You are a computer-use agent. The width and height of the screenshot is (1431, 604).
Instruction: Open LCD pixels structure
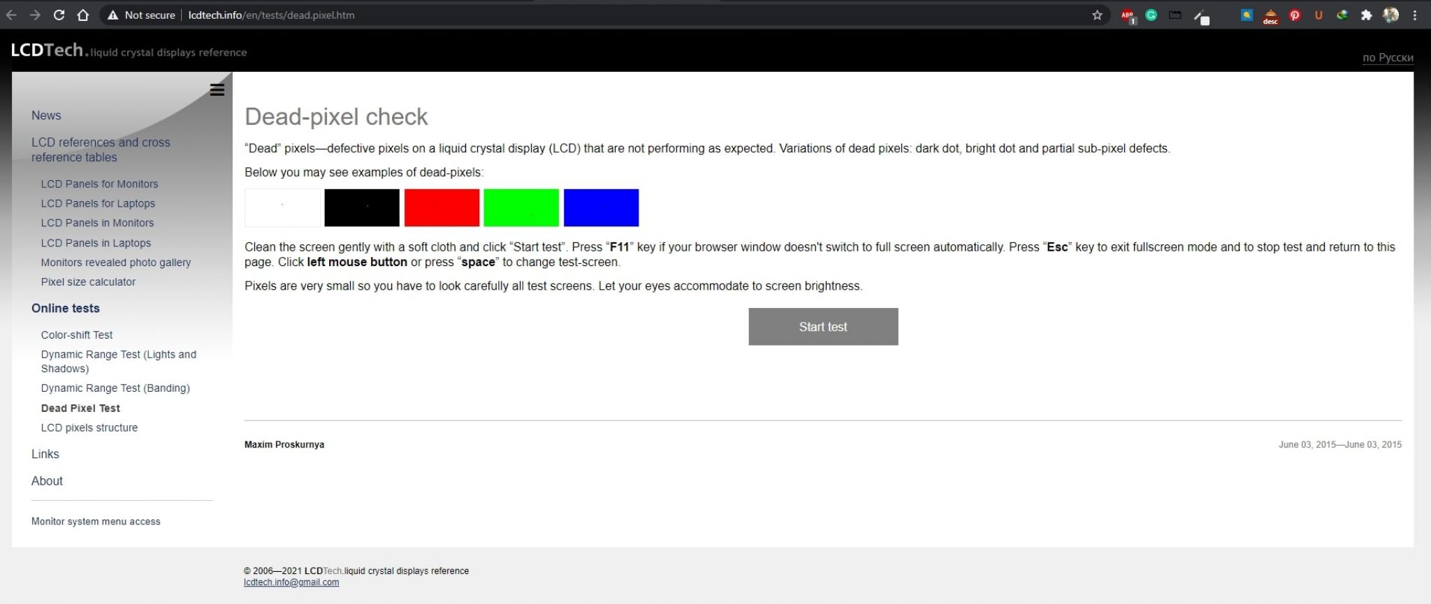click(89, 427)
